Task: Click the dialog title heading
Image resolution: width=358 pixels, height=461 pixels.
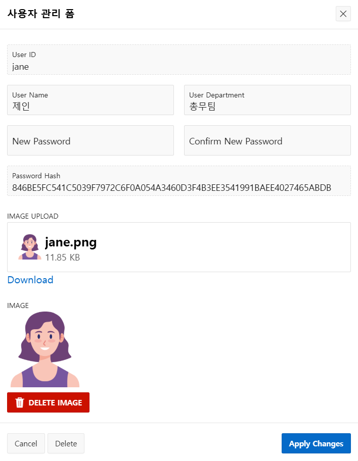Action: (41, 14)
